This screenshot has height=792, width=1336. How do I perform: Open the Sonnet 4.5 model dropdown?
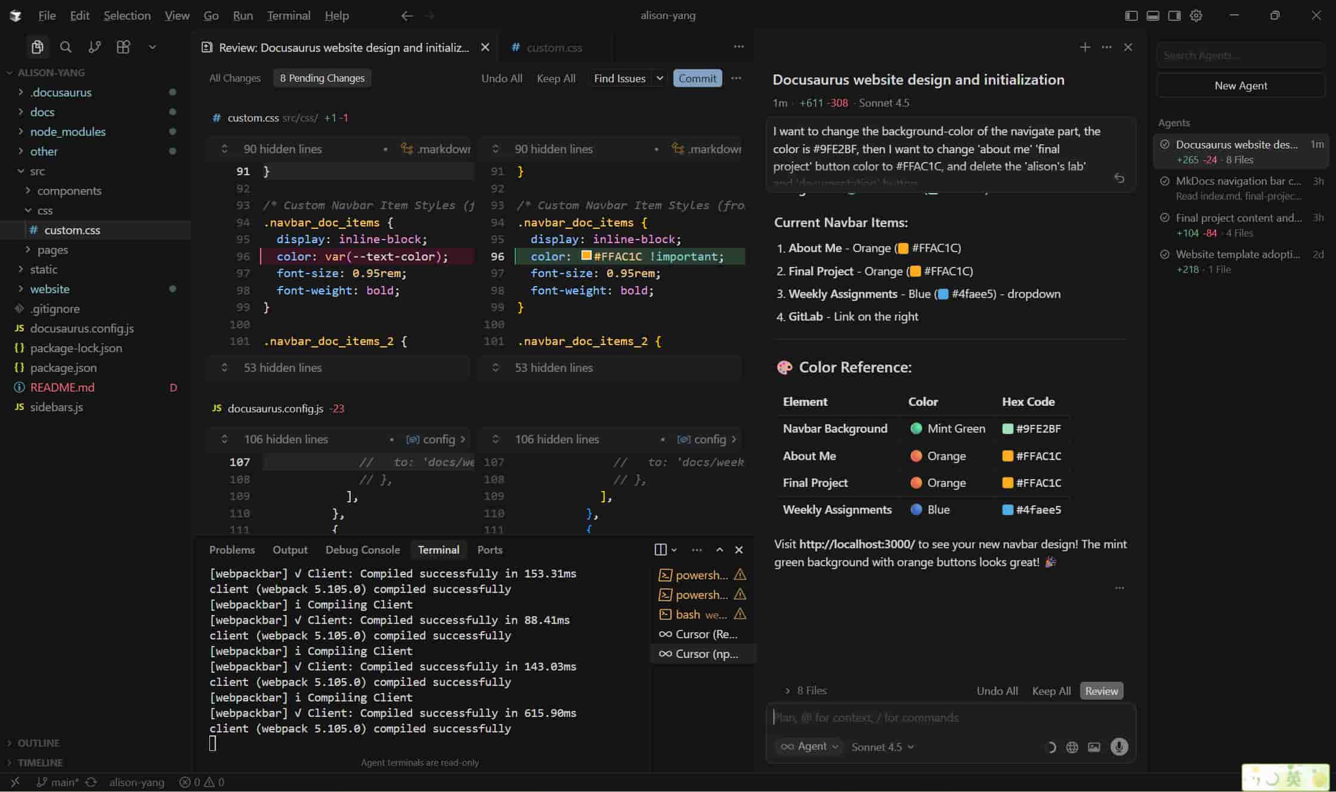click(x=882, y=747)
